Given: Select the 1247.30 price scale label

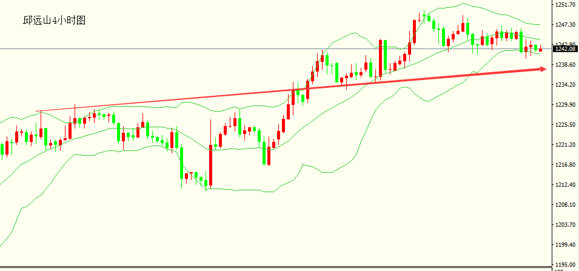Looking at the screenshot, I should 566,25.
